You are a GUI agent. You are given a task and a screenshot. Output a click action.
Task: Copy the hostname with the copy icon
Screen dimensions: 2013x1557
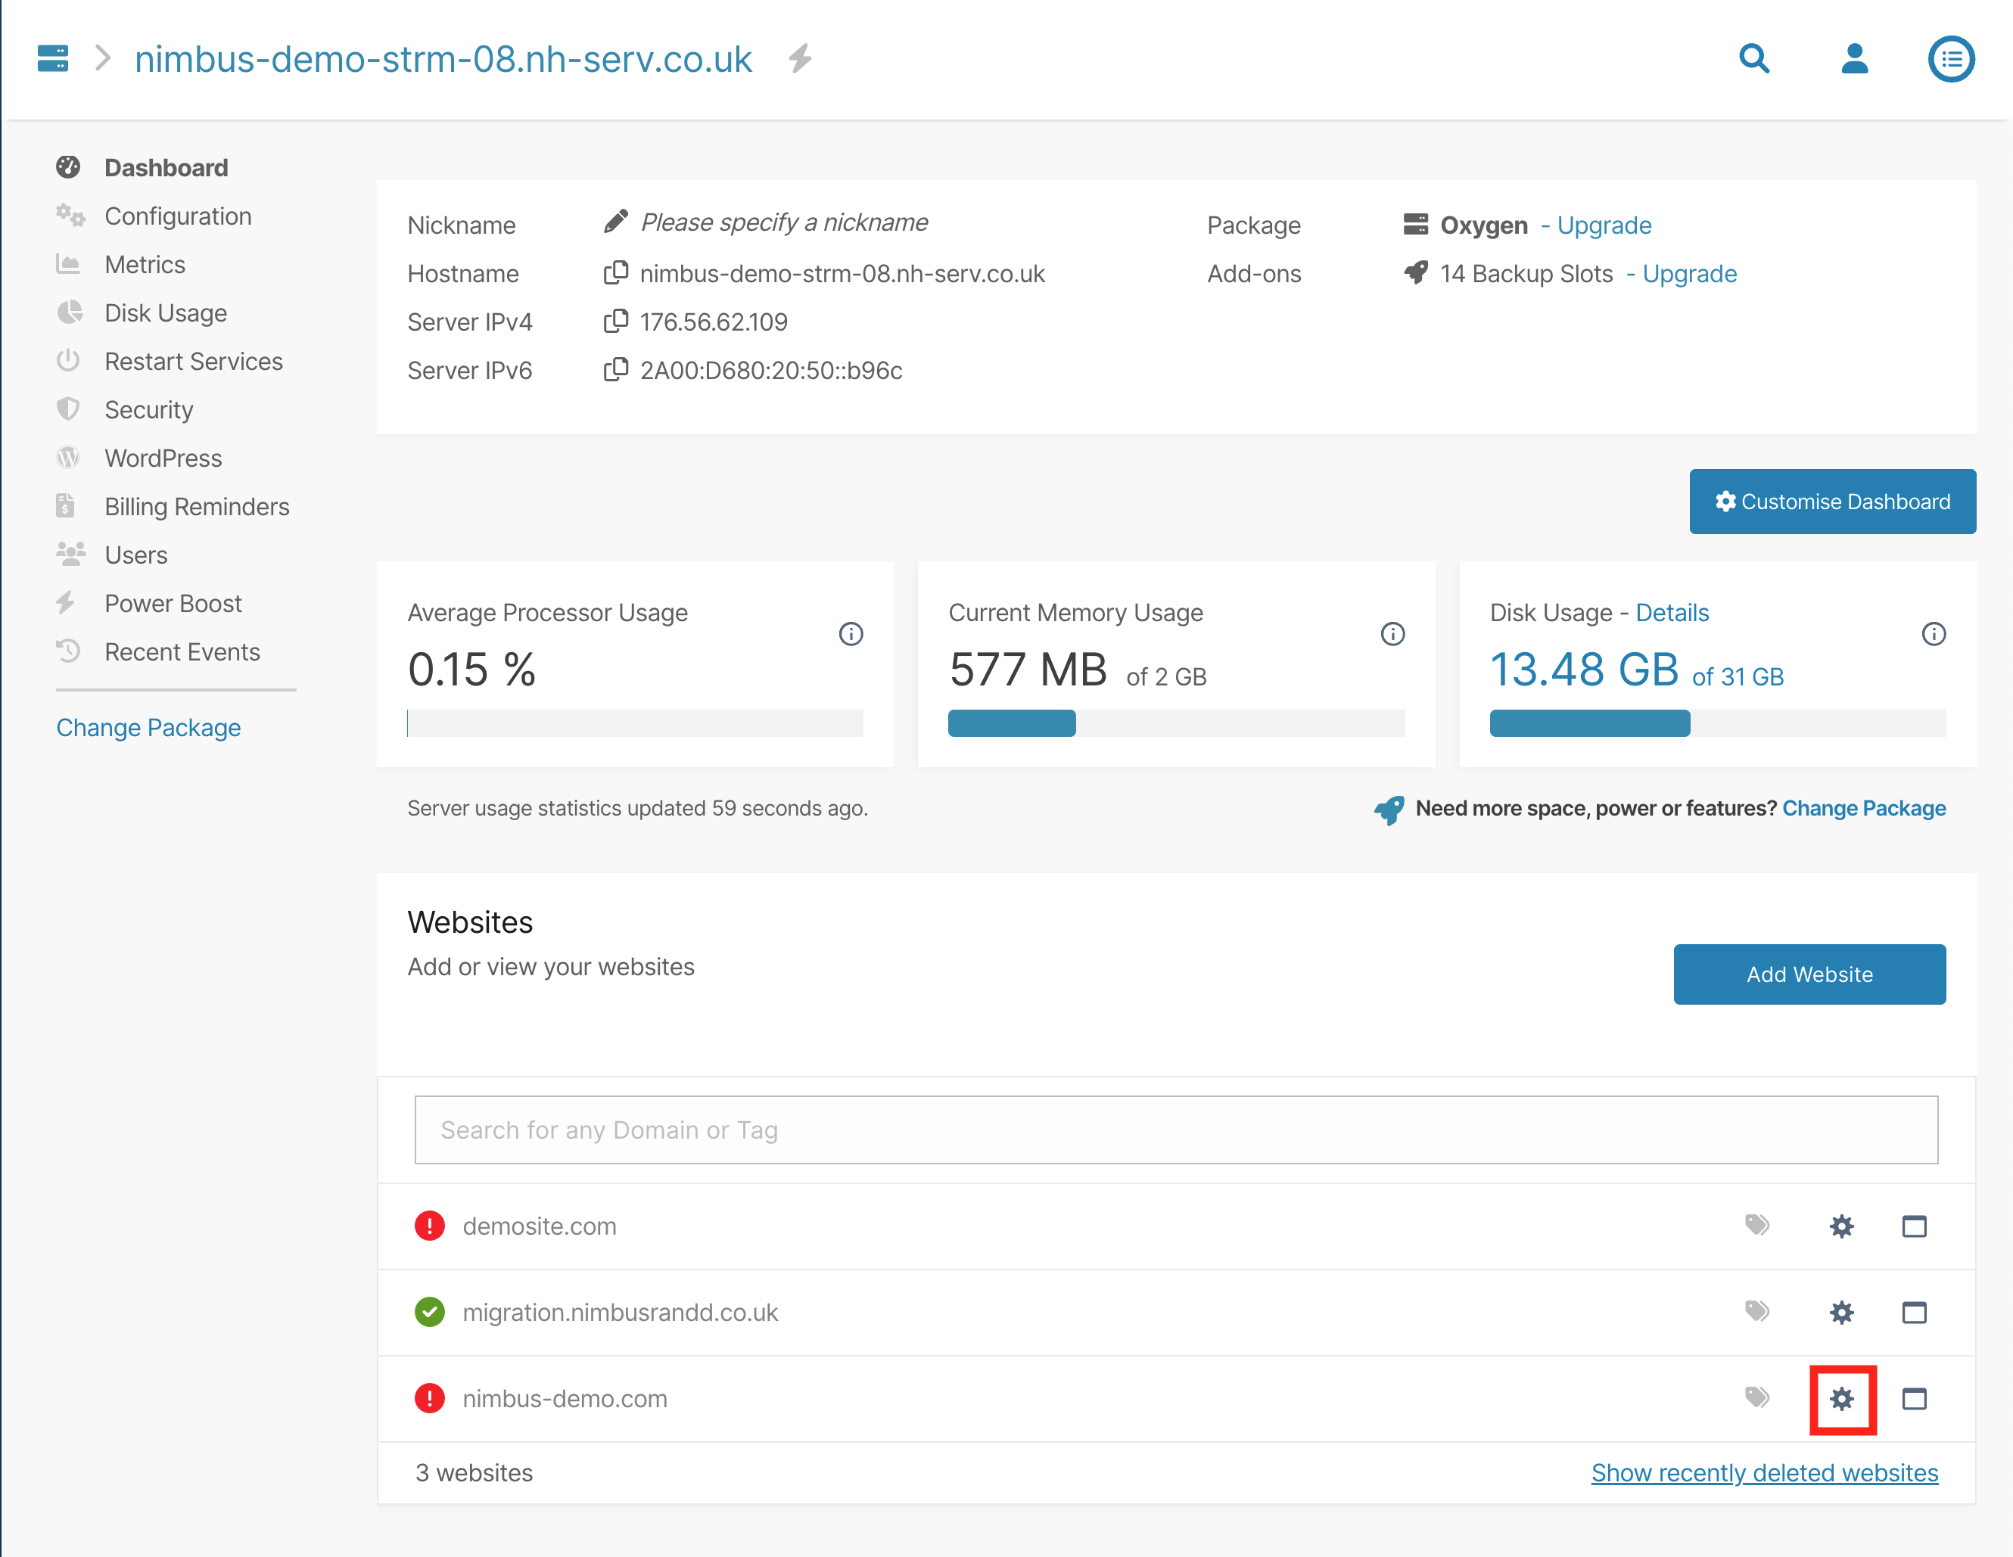[616, 274]
